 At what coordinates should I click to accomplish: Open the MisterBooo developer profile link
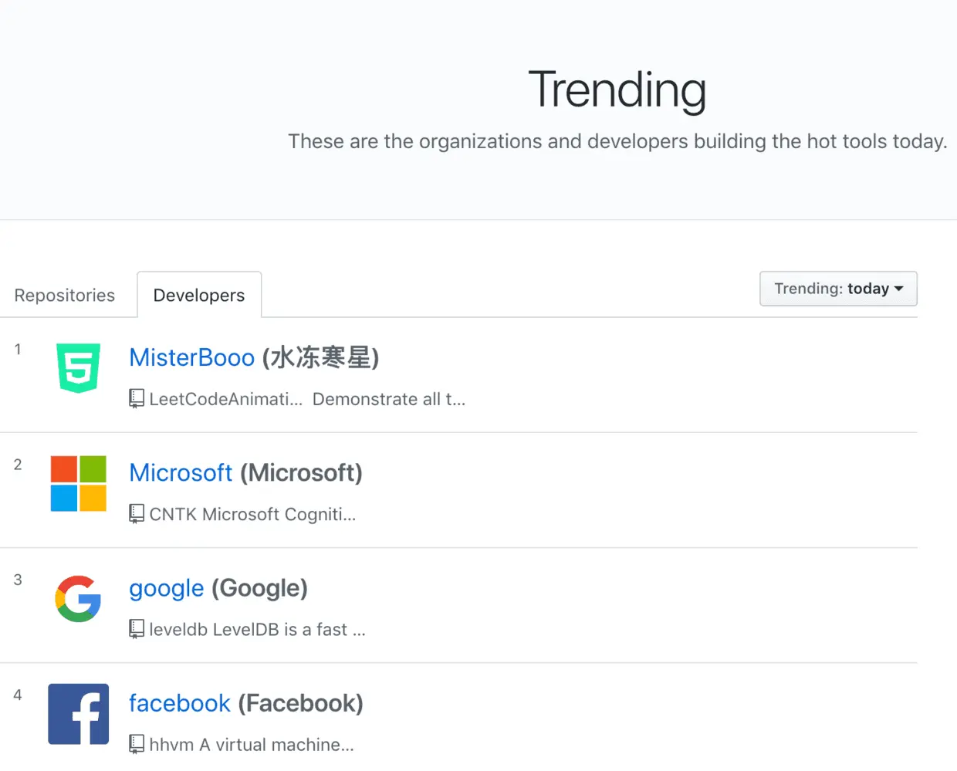(x=191, y=357)
